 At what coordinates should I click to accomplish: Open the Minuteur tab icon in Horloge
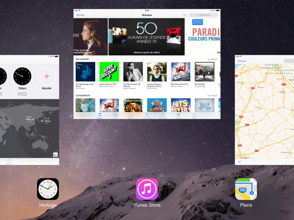click(x=9, y=162)
